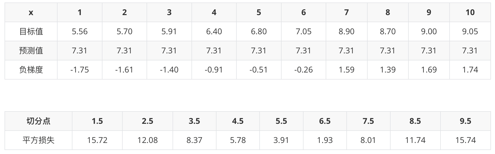Select the cell showing 9.05
The width and height of the screenshot is (495, 154).
470,31
